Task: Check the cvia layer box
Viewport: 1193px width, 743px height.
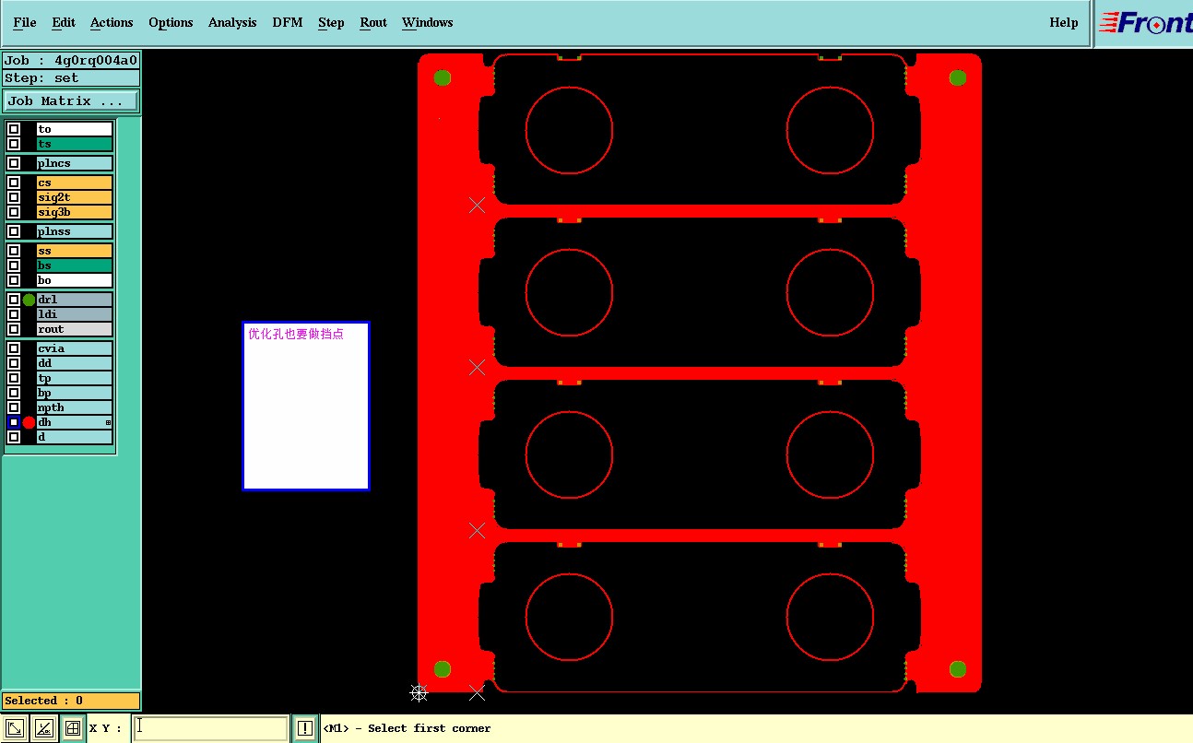Action: click(x=14, y=348)
